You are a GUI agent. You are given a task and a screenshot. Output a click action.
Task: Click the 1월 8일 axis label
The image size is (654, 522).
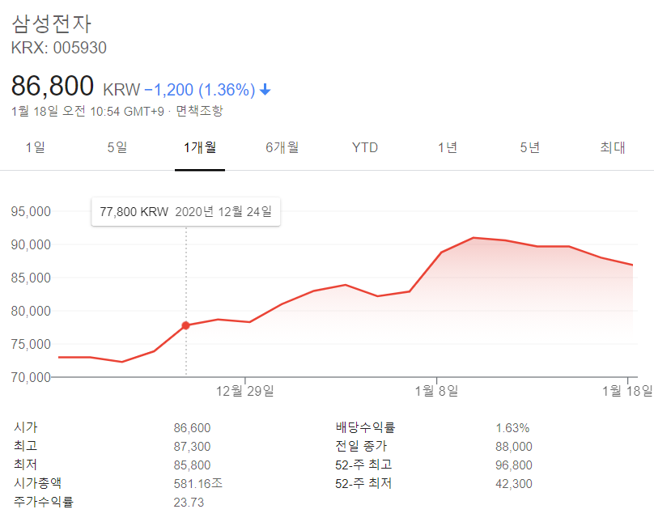coord(436,391)
